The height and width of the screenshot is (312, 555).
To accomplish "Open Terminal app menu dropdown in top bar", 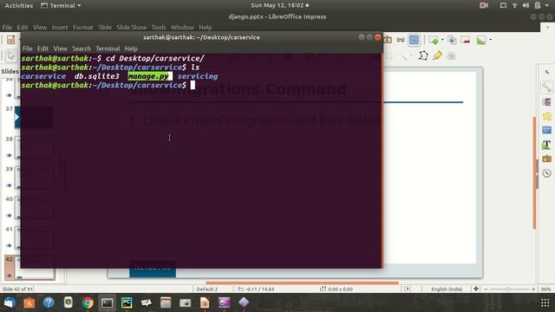I will (61, 5).
